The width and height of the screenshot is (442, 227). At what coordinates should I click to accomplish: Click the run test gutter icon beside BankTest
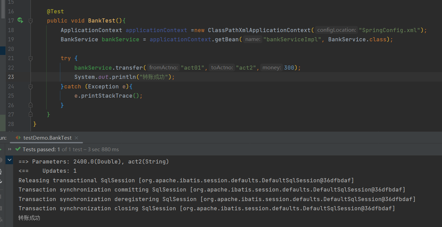[x=20, y=20]
